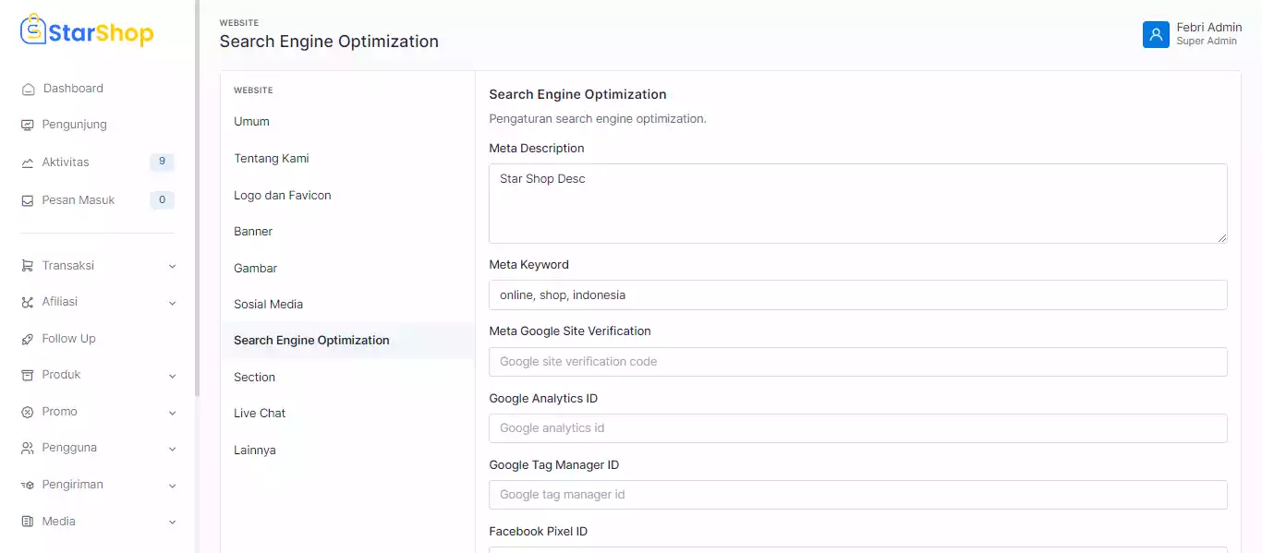Focus the Meta Keyword input field
The height and width of the screenshot is (553, 1262).
857,295
